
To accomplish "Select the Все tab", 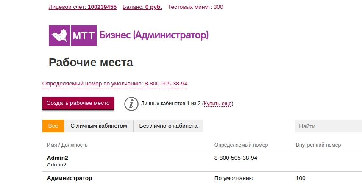I will pyautogui.click(x=53, y=126).
